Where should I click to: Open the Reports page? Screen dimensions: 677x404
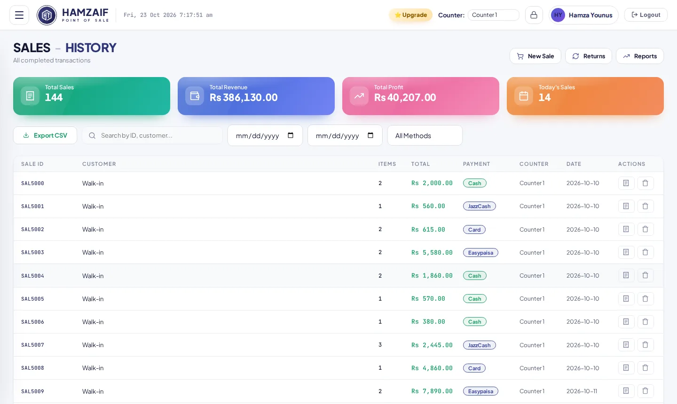640,56
